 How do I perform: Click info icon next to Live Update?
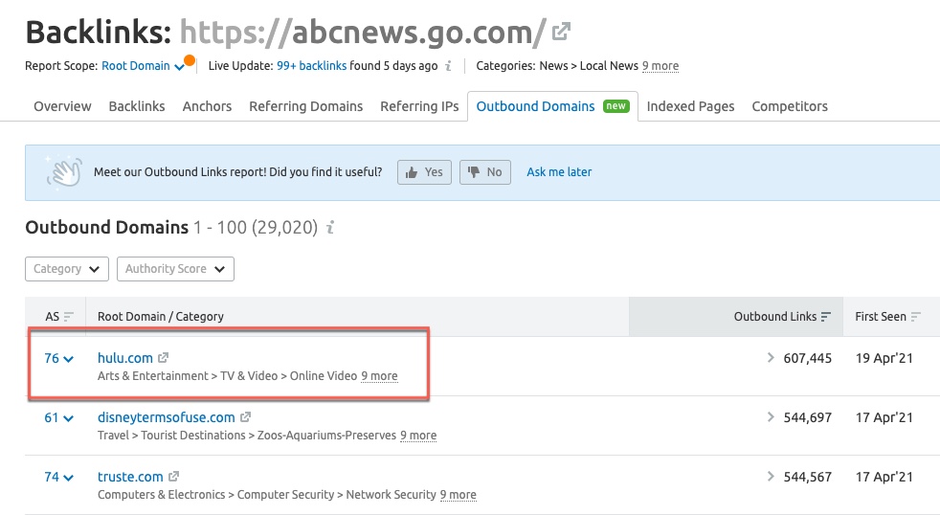point(448,66)
